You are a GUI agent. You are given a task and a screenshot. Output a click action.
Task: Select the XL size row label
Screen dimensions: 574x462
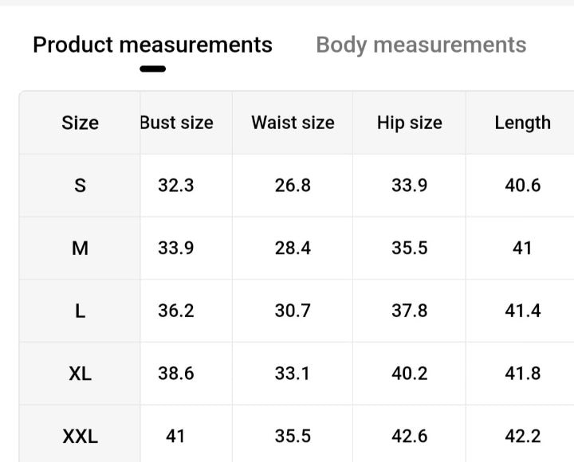click(x=80, y=373)
